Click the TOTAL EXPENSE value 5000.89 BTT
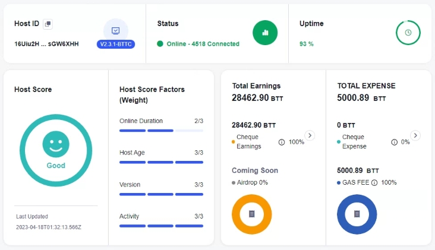The image size is (435, 250). pyautogui.click(x=361, y=98)
